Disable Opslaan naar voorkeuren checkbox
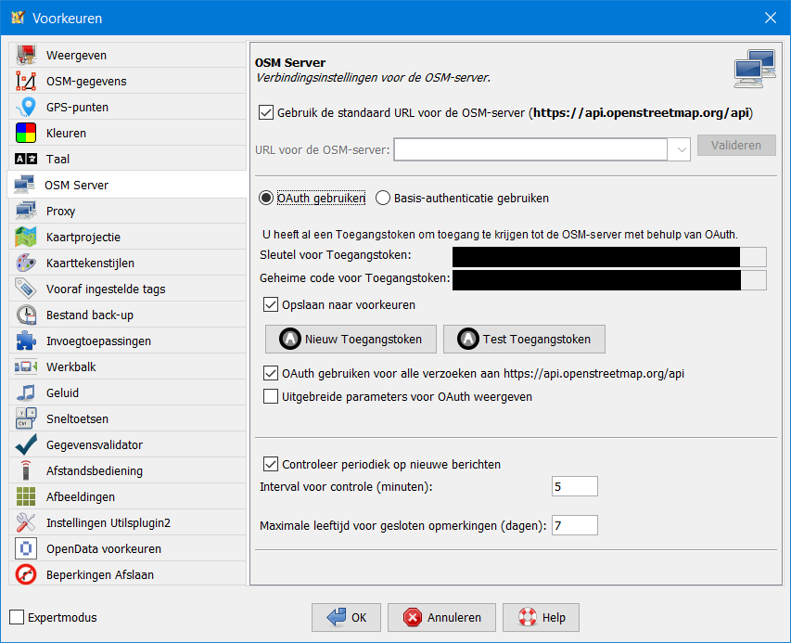 click(271, 304)
